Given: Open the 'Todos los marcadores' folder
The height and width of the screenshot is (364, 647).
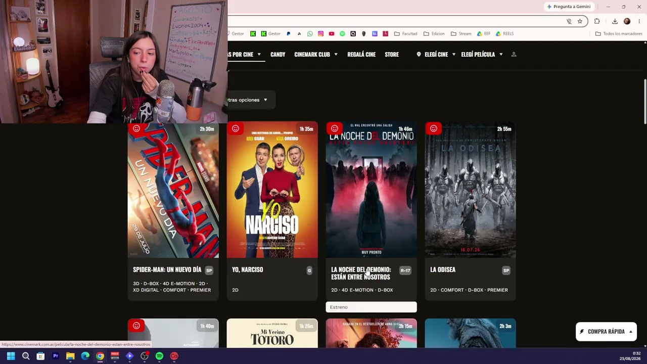Looking at the screenshot, I should 619,34.
